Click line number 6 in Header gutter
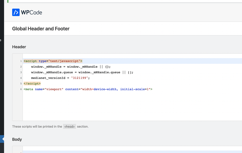Screen dimensions: 242x153 point(21,89)
